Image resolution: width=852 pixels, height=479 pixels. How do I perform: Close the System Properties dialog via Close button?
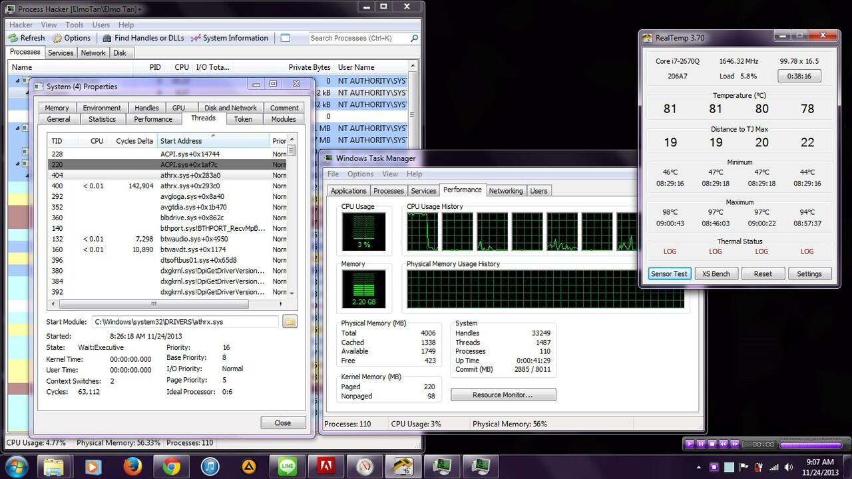[x=283, y=422]
